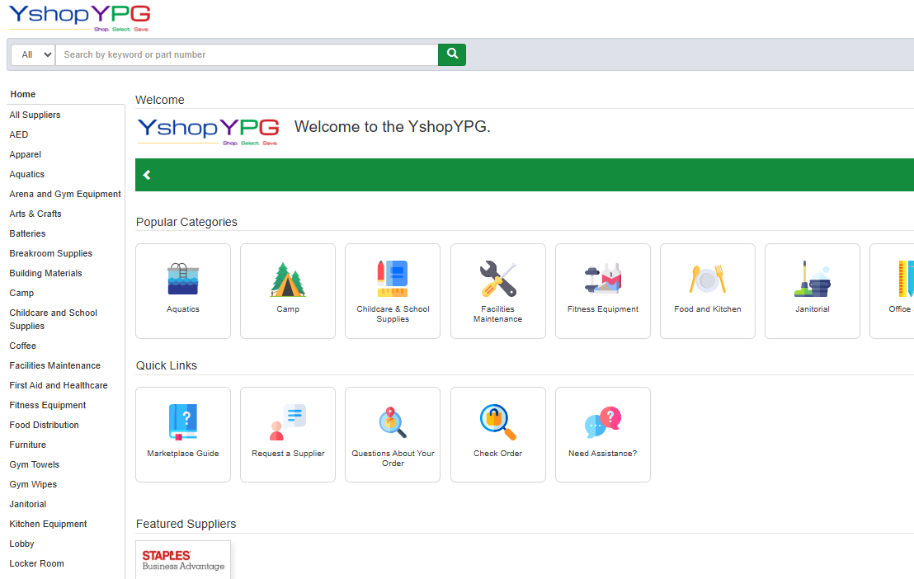914x579 pixels.
Task: Open the Staples Business Advantage supplier tile
Action: coord(183,560)
